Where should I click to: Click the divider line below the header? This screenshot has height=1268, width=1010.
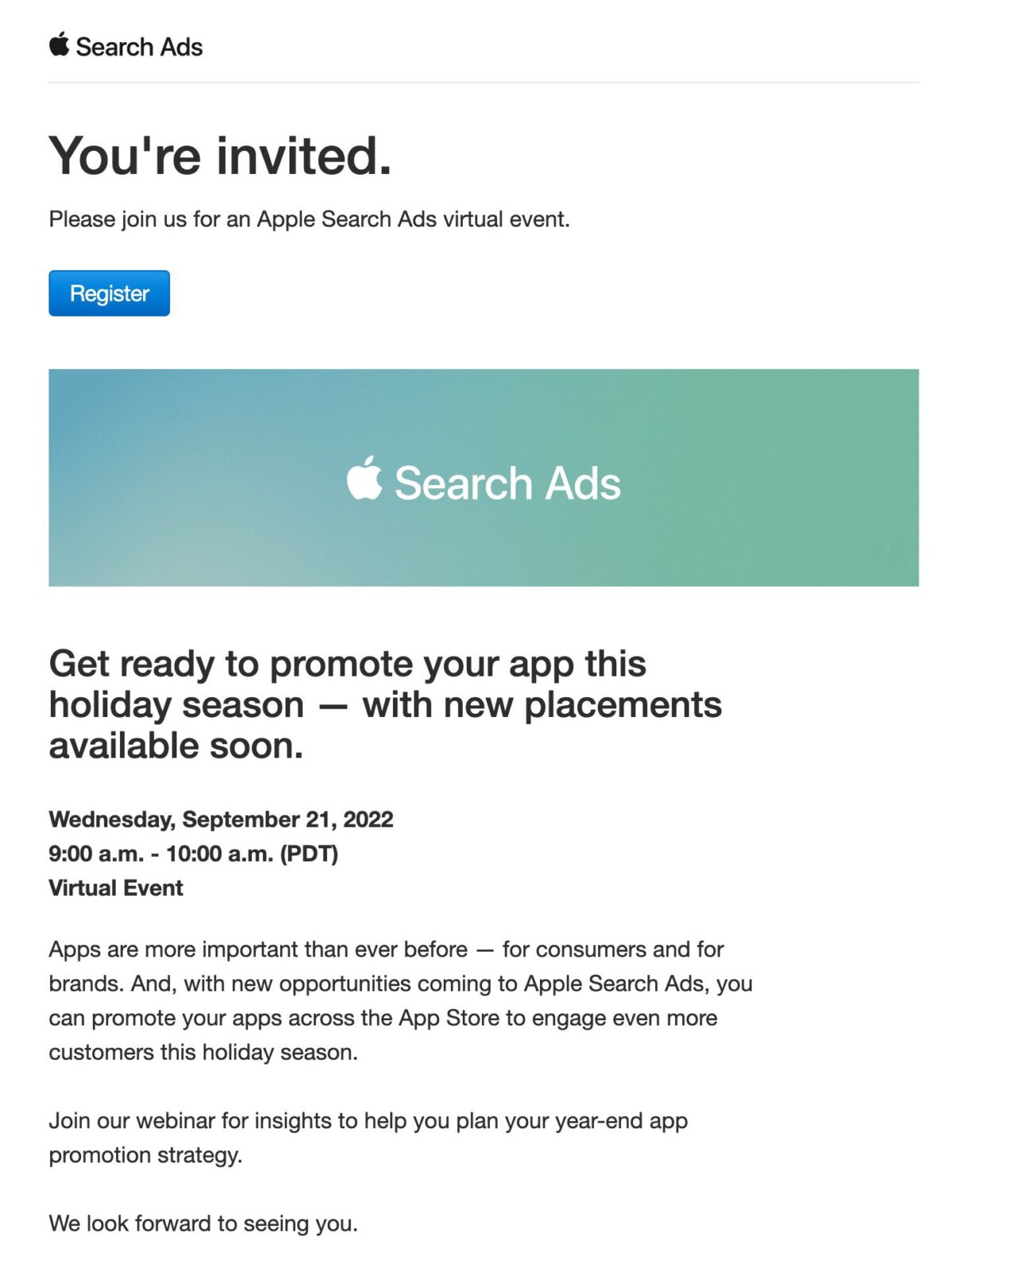[485, 79]
